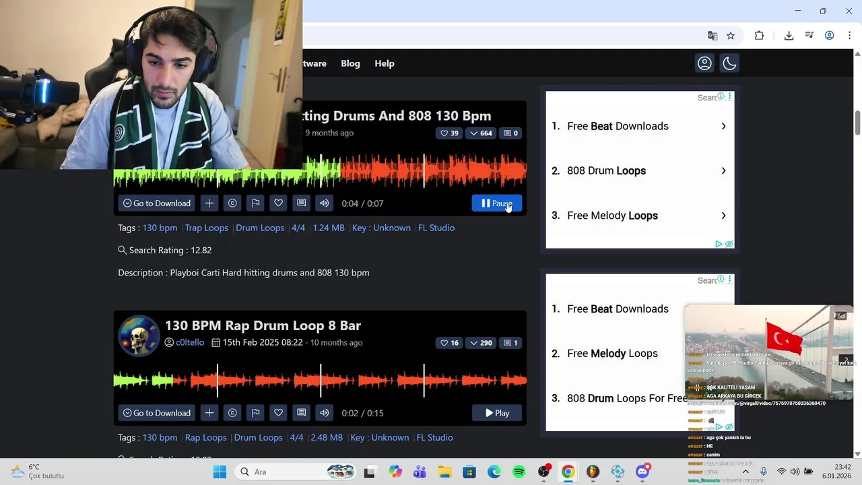
Task: Click the skull avatar of c0ltello
Action: coord(139,335)
